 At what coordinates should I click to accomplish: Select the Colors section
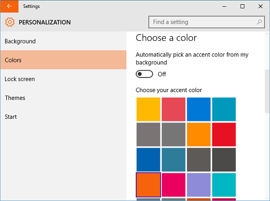63,60
